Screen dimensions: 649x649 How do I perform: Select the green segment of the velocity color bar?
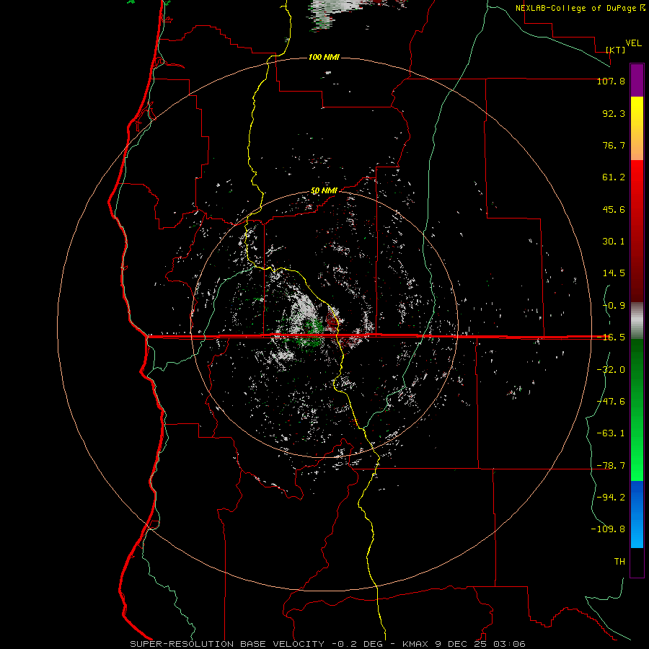tap(637, 410)
